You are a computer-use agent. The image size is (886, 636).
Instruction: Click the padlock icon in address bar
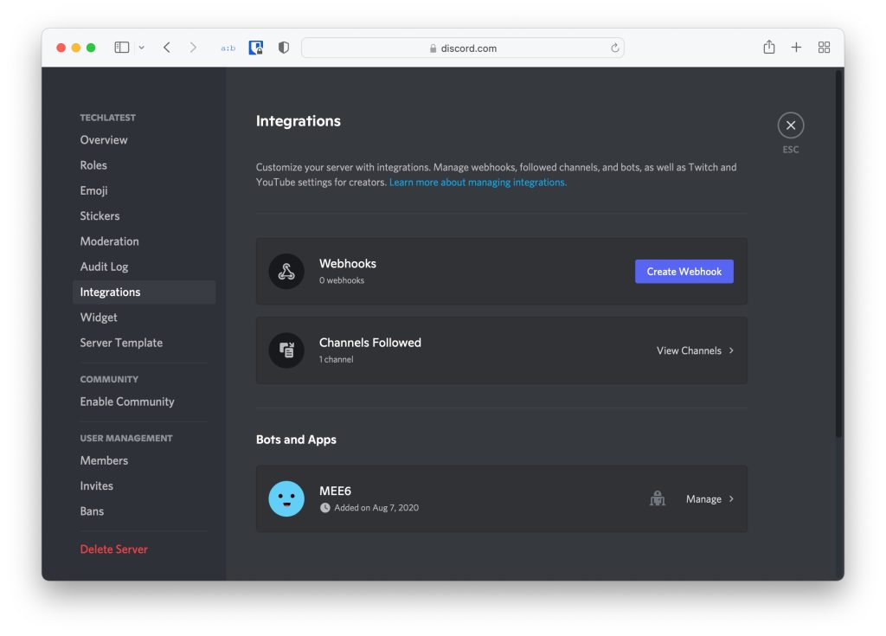click(433, 48)
